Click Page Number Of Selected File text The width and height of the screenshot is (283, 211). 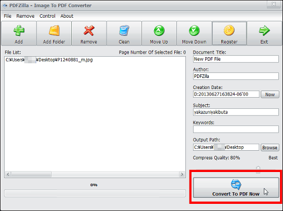(x=152, y=53)
